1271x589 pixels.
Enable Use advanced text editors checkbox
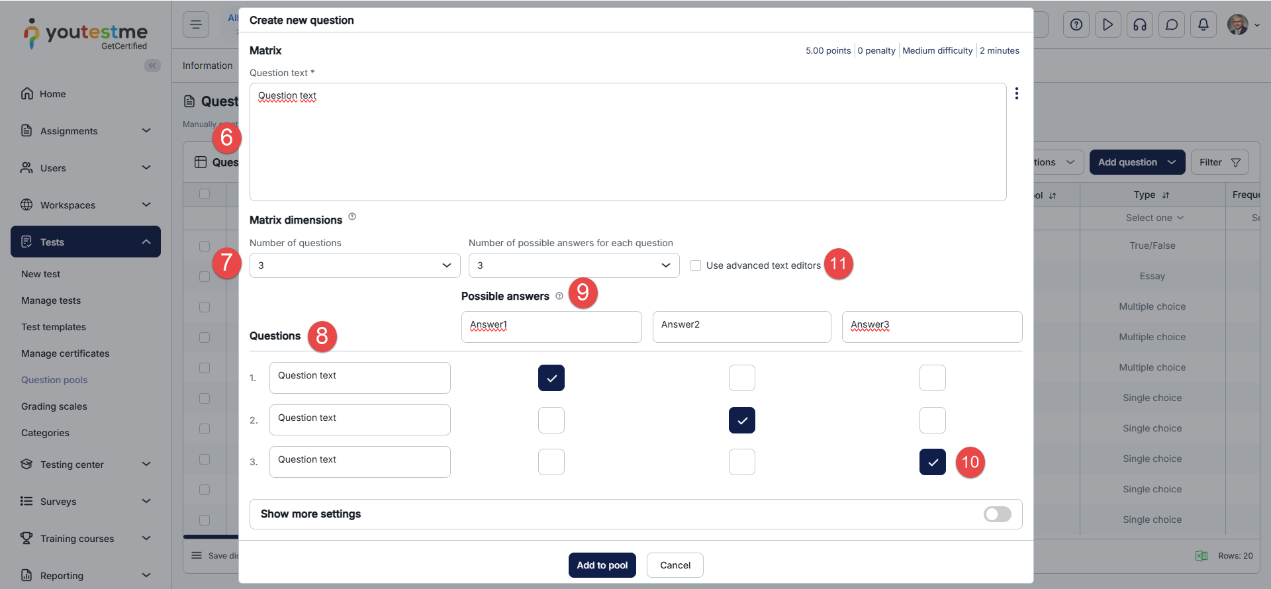(x=696, y=265)
